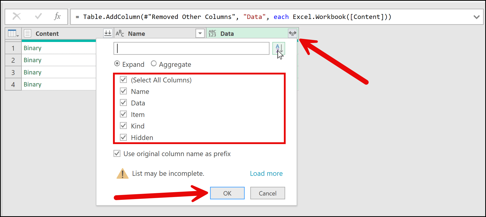This screenshot has width=486, height=217.
Task: Click the column search input field
Action: point(191,48)
